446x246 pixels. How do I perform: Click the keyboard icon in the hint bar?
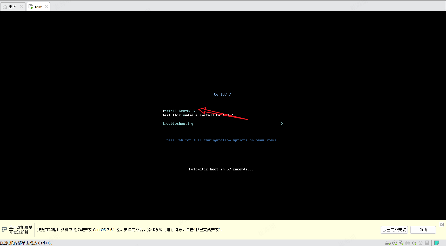pos(4,230)
